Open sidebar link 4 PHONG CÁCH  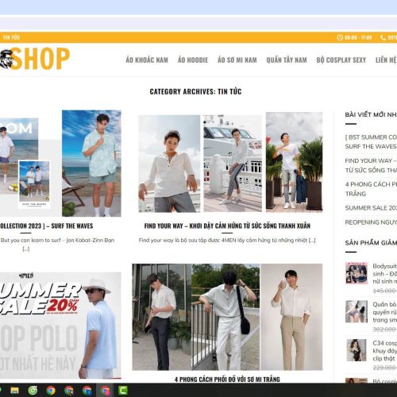pos(371,189)
